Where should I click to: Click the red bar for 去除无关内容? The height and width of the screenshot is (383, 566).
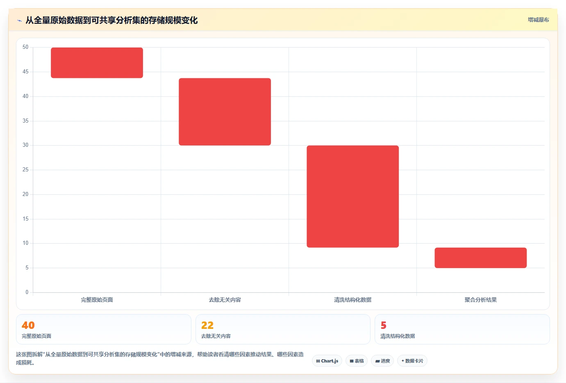click(225, 112)
